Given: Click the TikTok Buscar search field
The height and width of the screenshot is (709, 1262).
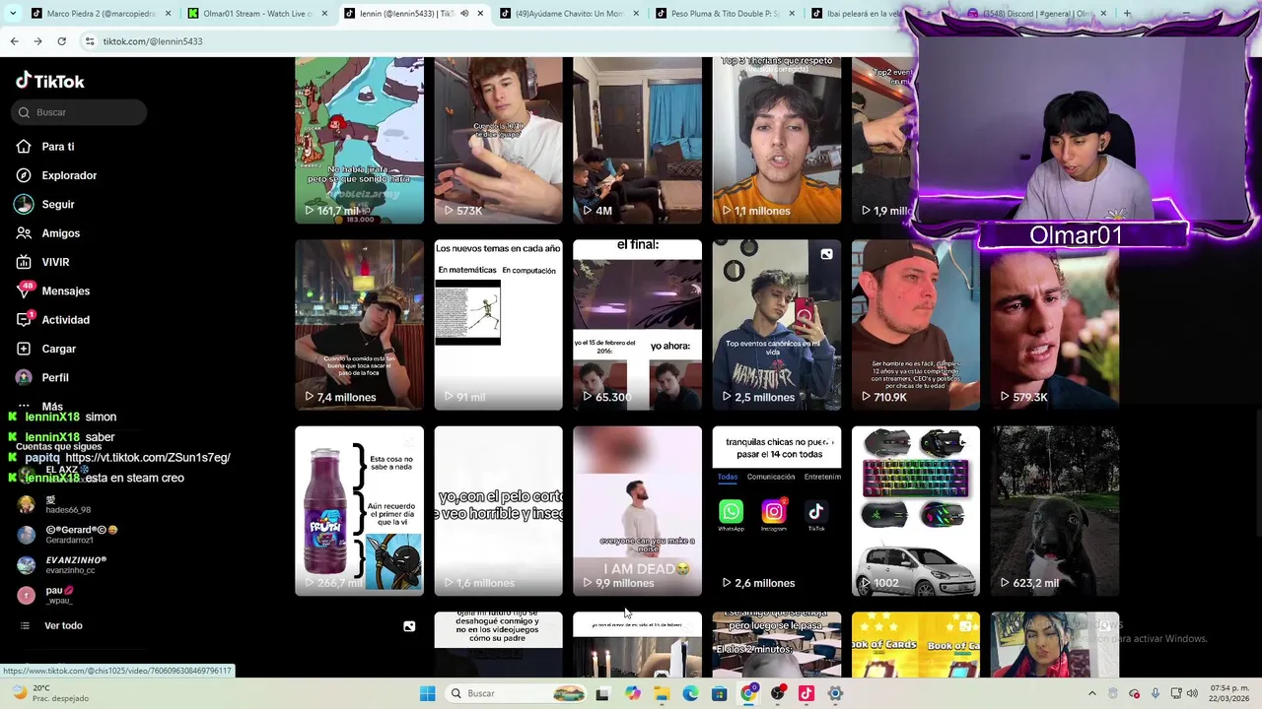Looking at the screenshot, I should 79,112.
